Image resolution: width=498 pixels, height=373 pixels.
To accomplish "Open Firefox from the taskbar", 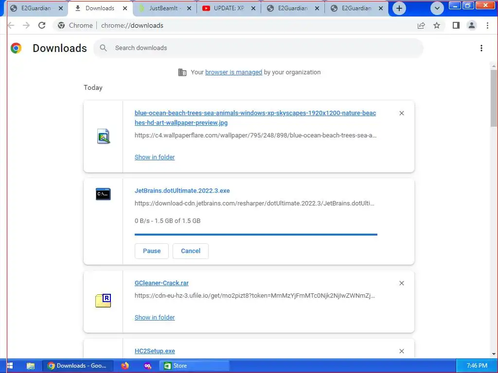I will click(x=125, y=366).
